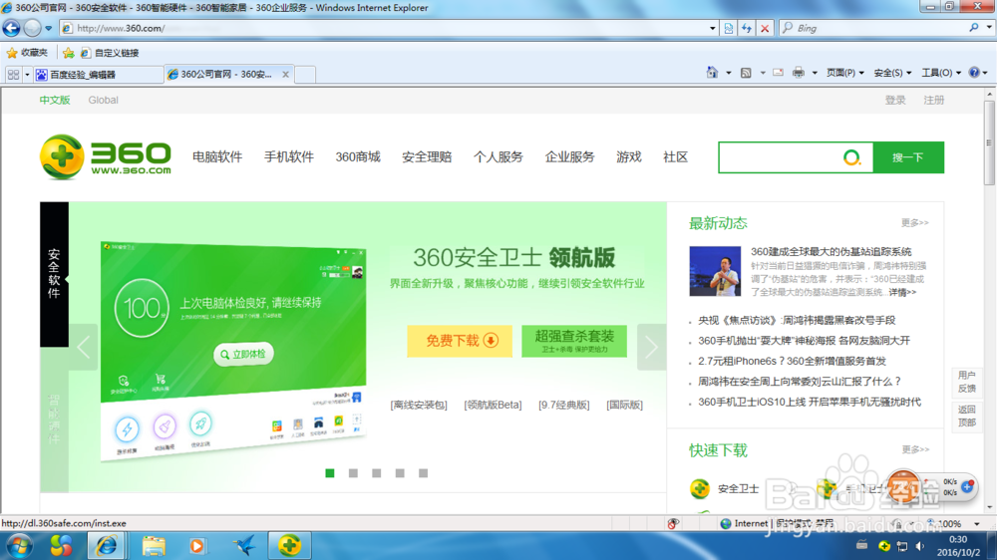Click the Windows Start orb
997x560 pixels.
pyautogui.click(x=20, y=545)
